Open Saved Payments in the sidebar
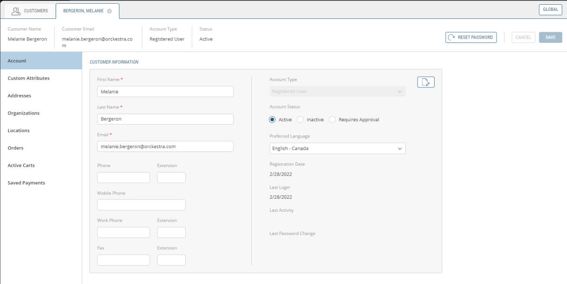Viewport: 567px width, 284px height. 26,183
